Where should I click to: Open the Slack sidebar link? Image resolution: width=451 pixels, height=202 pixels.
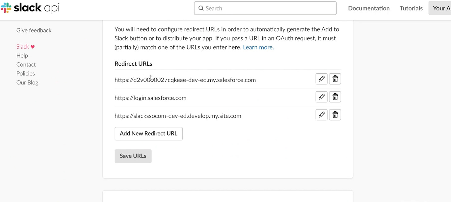(x=23, y=47)
